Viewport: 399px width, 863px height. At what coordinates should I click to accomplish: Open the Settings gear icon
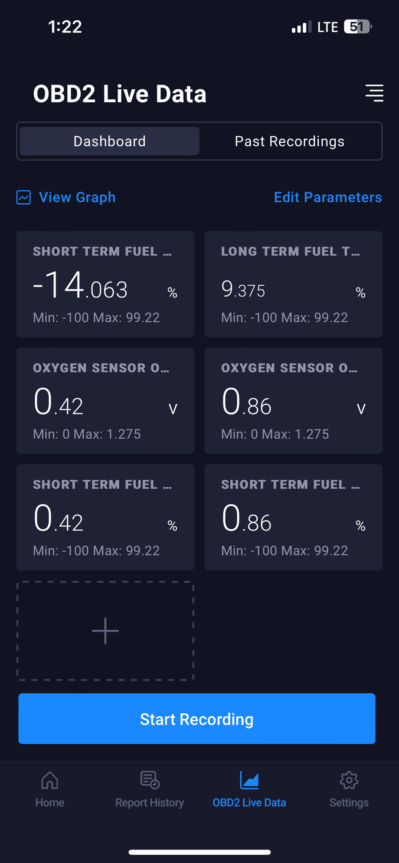coord(349,781)
